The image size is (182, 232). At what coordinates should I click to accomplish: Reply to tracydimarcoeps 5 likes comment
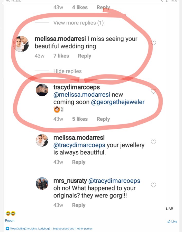[x=103, y=119]
